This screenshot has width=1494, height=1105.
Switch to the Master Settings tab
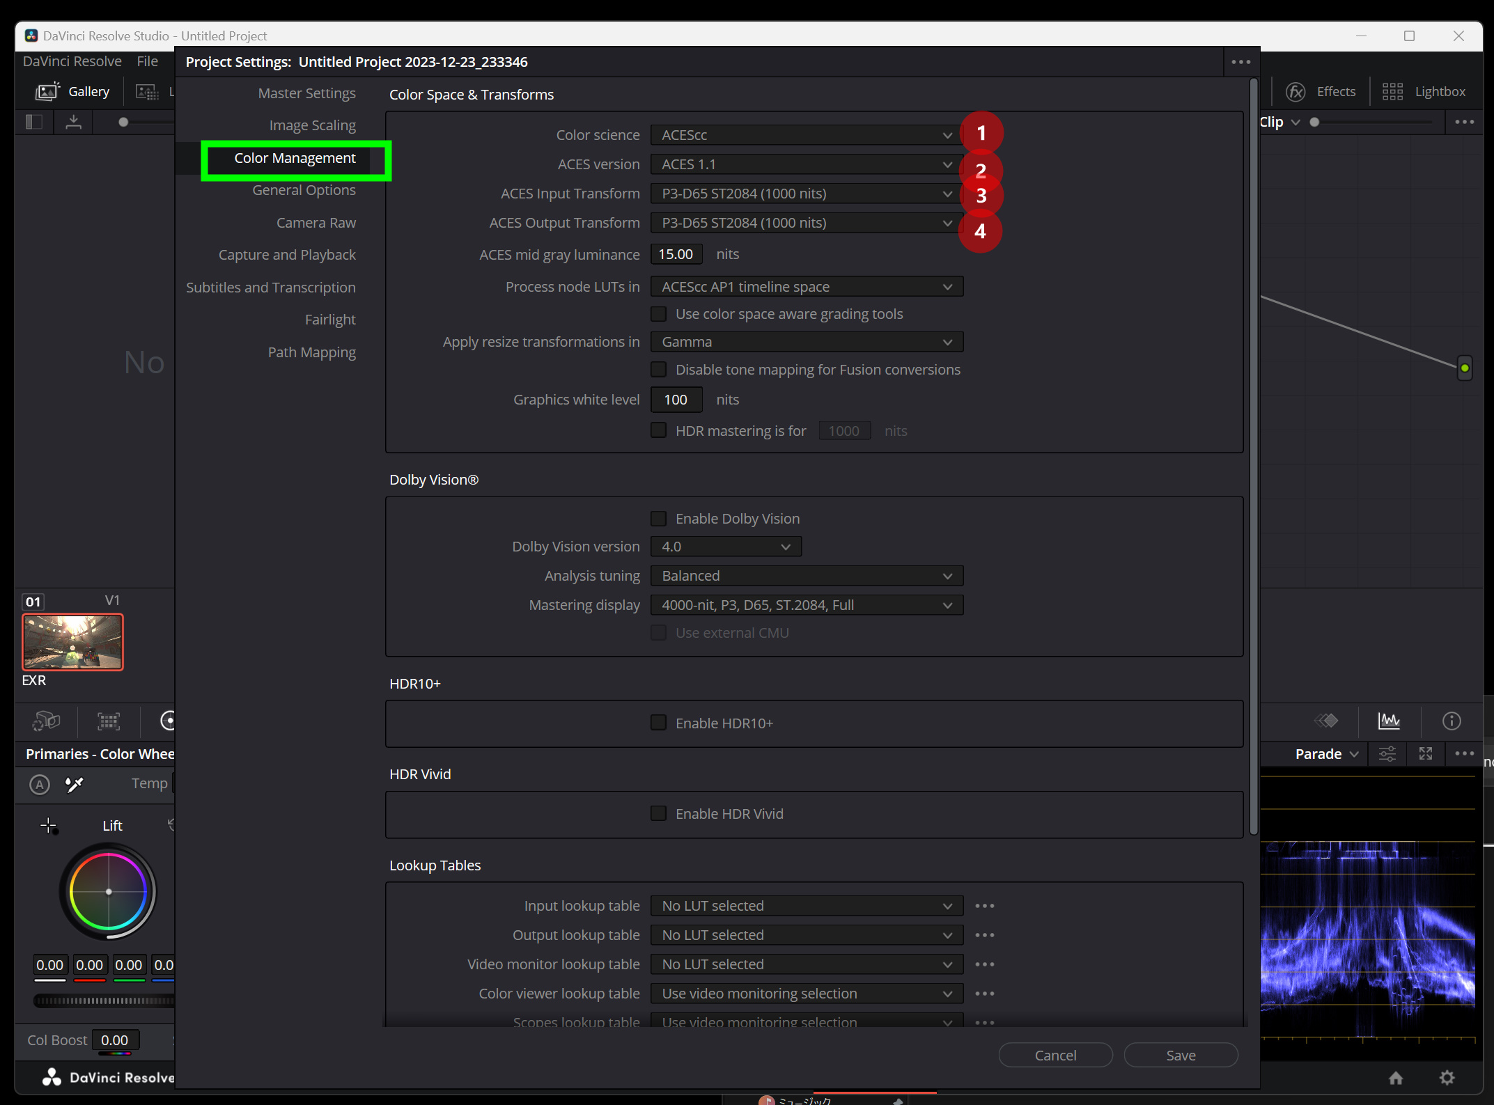306,93
